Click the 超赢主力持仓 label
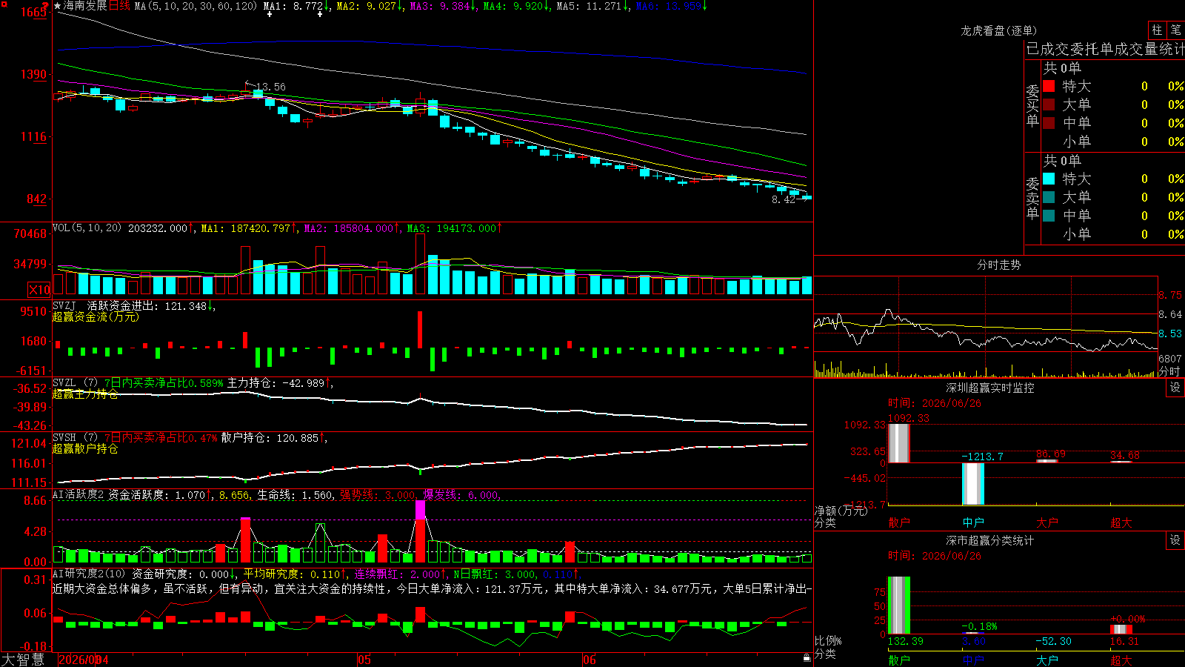The height and width of the screenshot is (667, 1185). [85, 394]
